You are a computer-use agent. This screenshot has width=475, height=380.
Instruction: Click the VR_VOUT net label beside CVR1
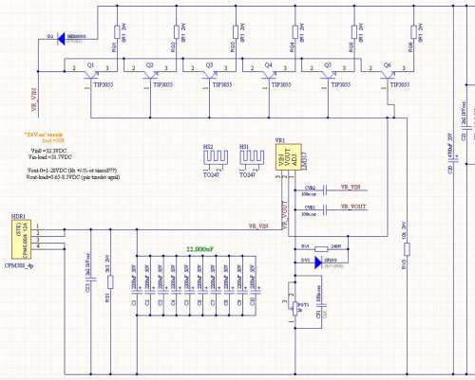(353, 207)
